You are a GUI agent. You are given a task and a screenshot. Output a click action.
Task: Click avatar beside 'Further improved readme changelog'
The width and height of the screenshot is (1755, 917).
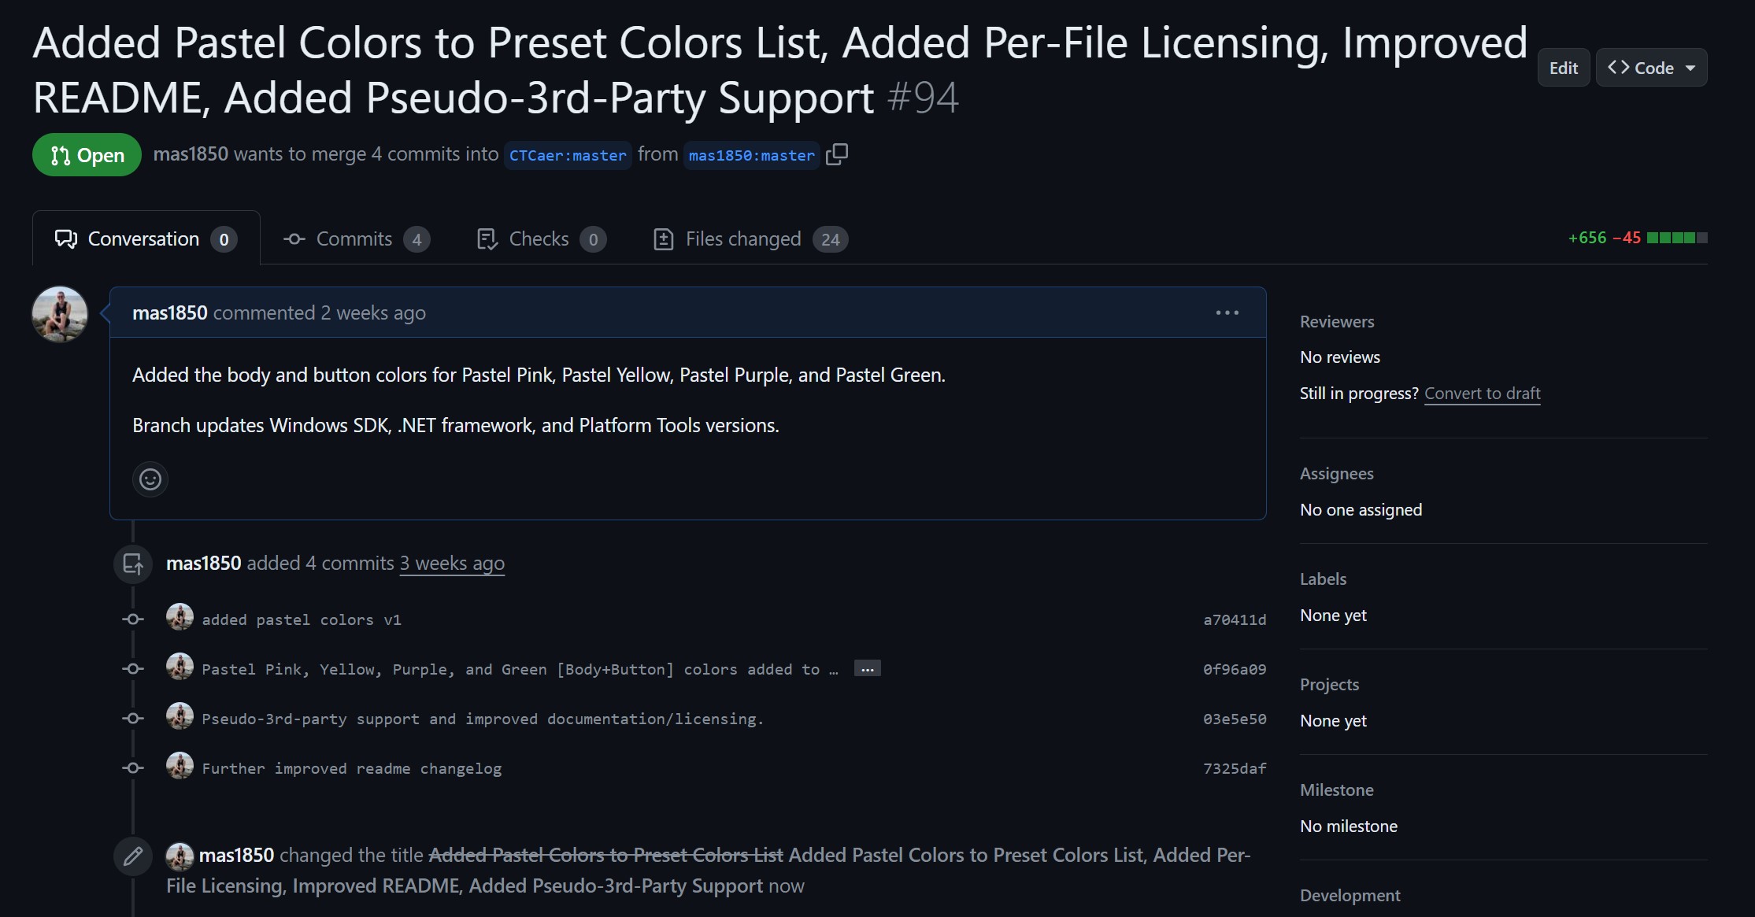(x=180, y=766)
